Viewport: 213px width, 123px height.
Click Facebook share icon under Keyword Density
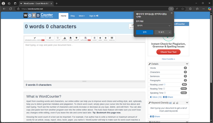pos(151,117)
